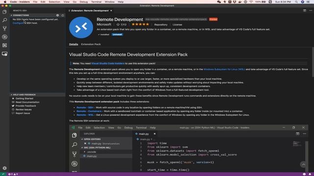Image resolution: width=314 pixels, height=176 pixels.
Task: Click the Microsoft publisher name
Action: coord(104,24)
